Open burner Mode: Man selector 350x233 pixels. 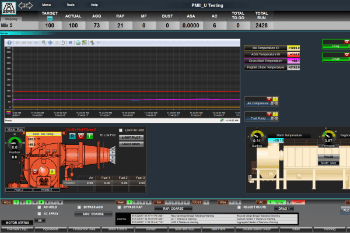point(15,129)
